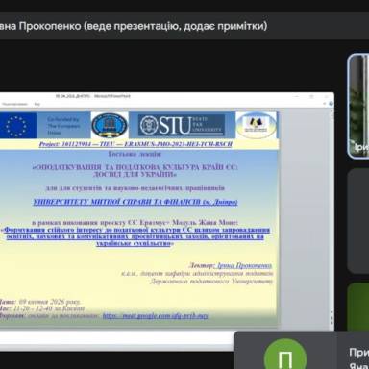Click the EU flag logo on the slide

point(17,126)
